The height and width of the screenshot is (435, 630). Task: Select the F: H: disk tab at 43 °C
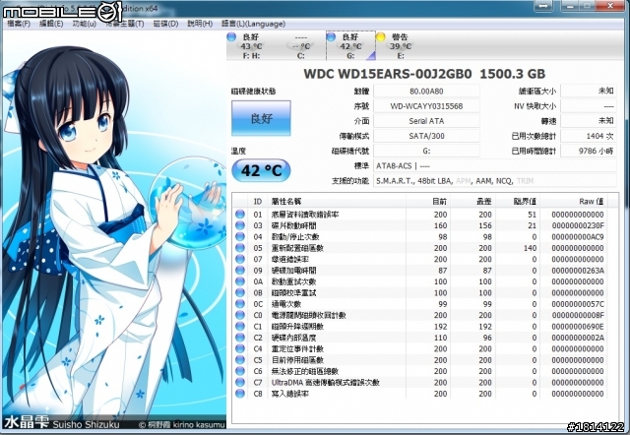coord(251,46)
